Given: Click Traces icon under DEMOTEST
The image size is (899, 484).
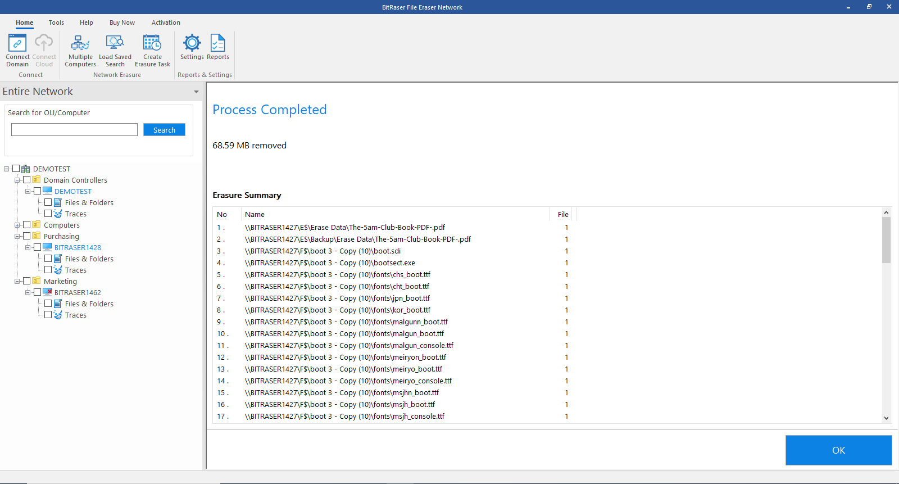Looking at the screenshot, I should click(x=58, y=214).
